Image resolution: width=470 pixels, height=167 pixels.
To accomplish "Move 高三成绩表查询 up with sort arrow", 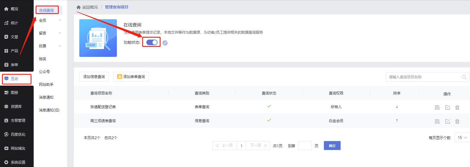I will [x=397, y=121].
